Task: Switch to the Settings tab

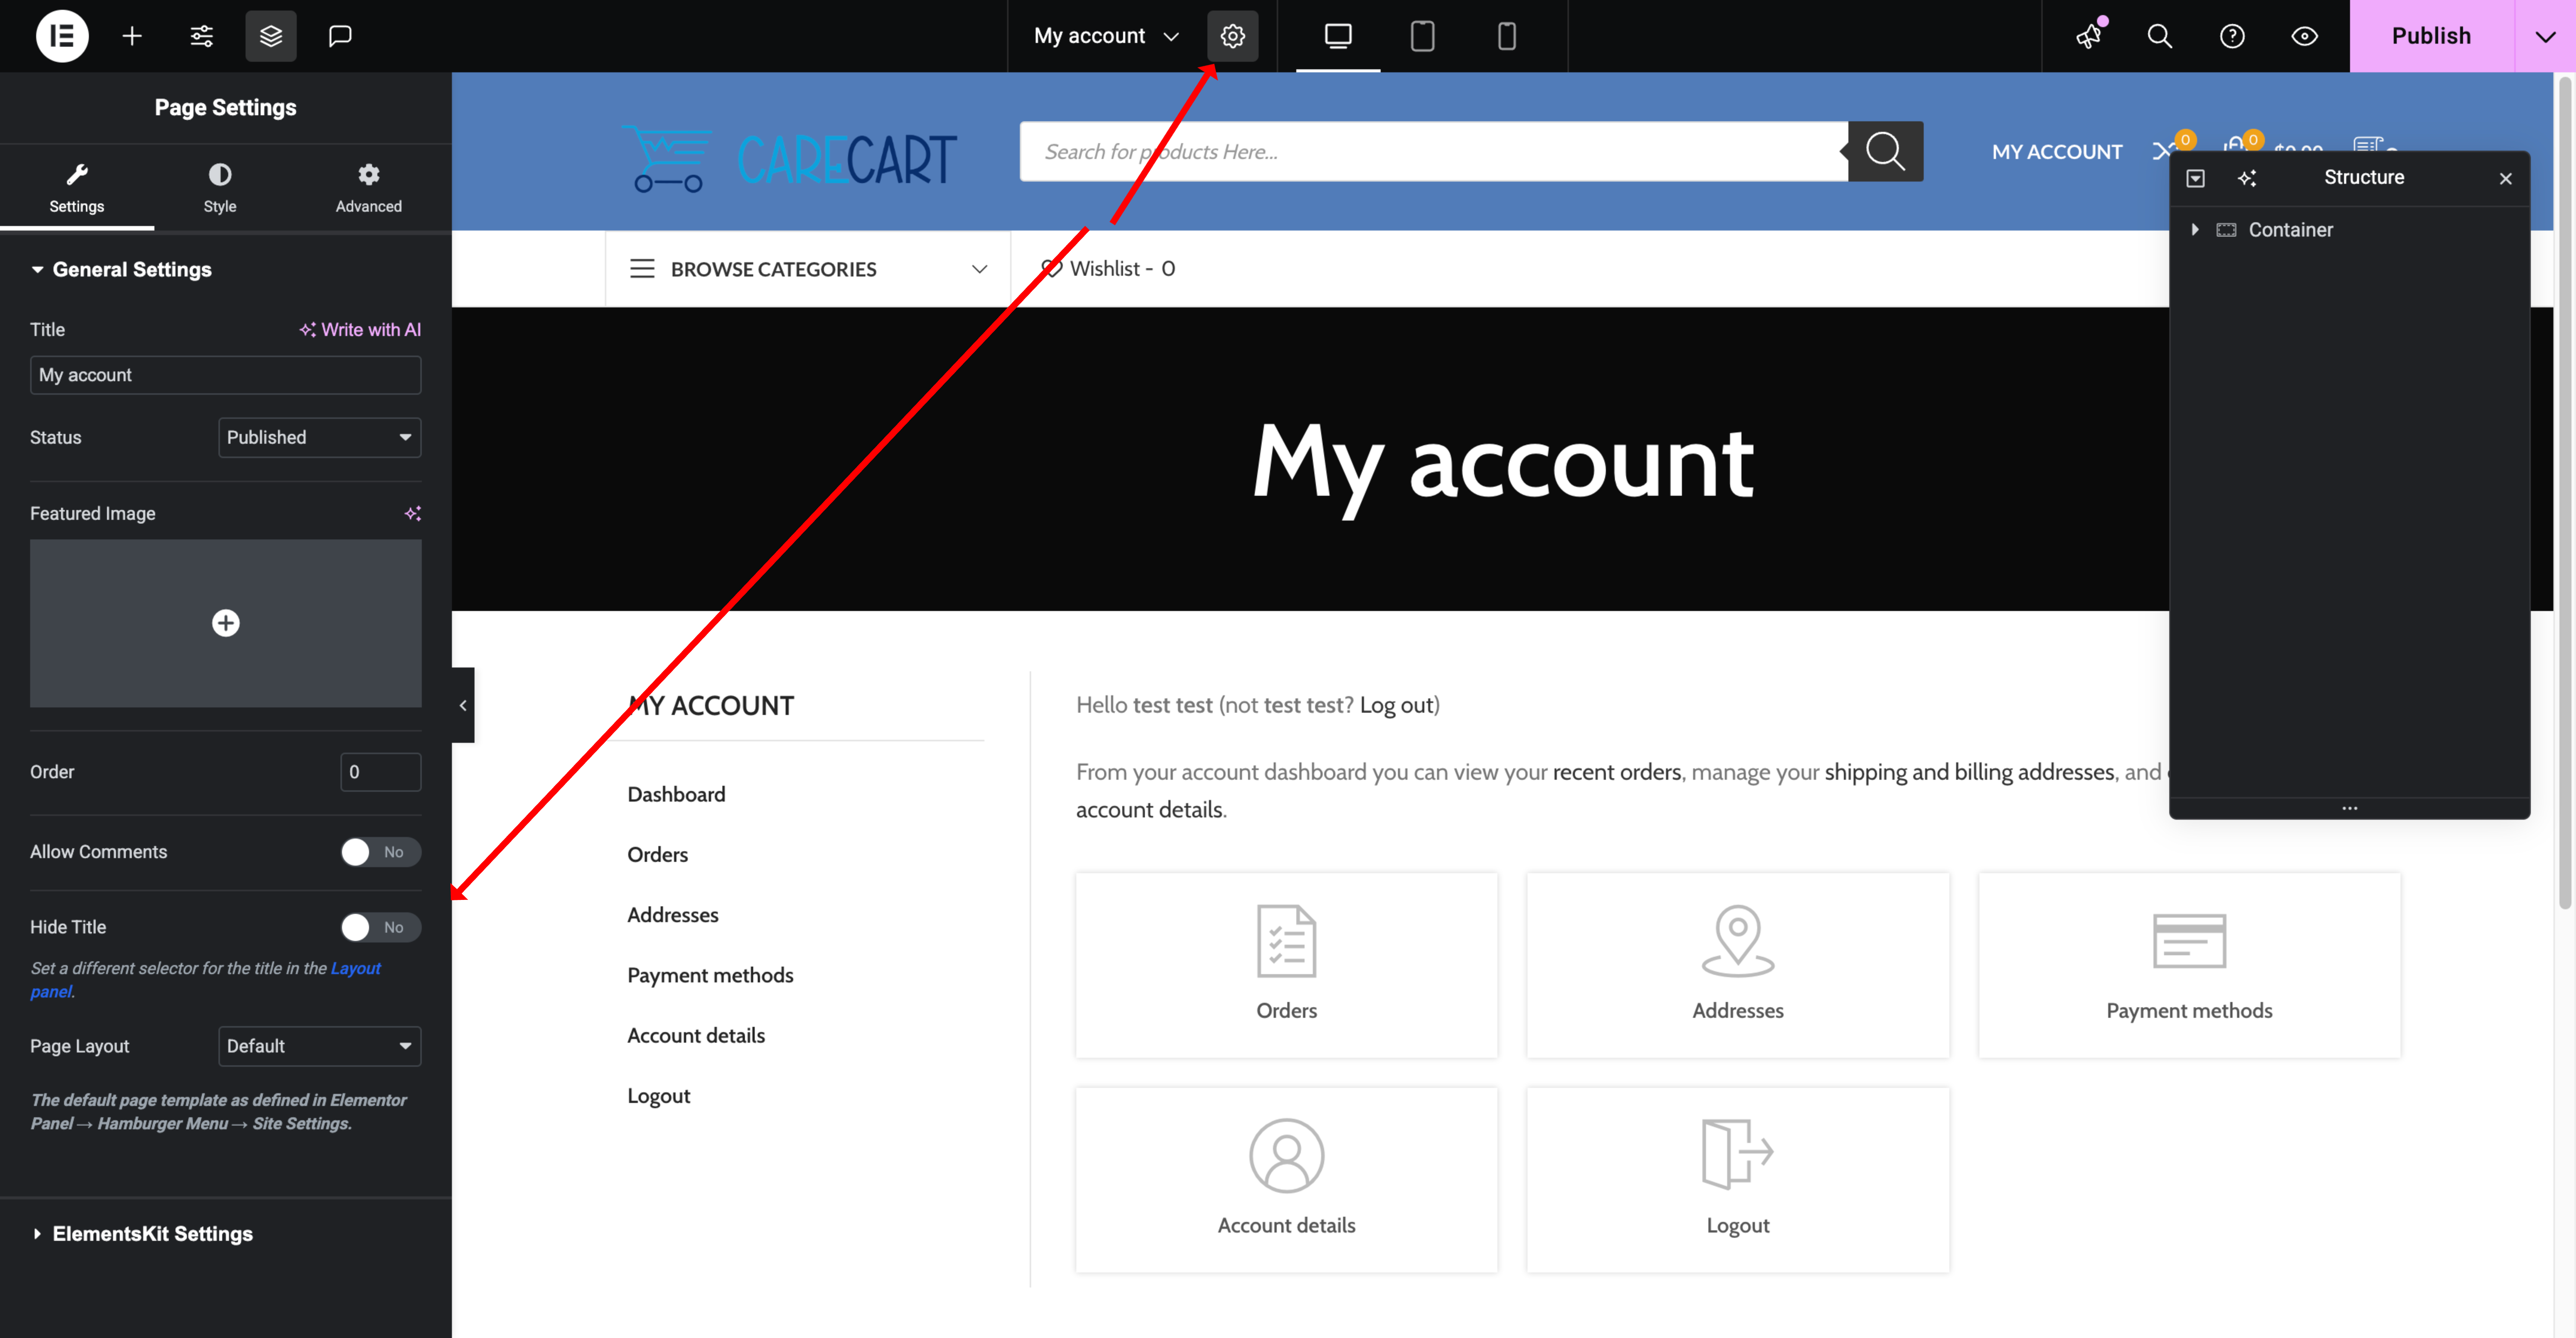Action: click(x=77, y=188)
